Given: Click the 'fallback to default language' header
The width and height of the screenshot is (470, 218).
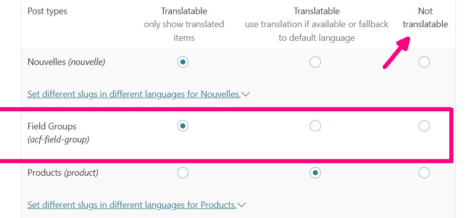Looking at the screenshot, I should pyautogui.click(x=317, y=24).
